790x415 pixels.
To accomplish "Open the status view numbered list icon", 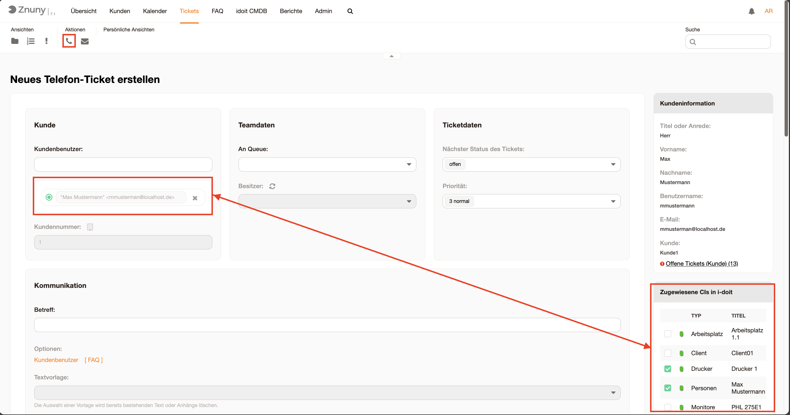I will pyautogui.click(x=30, y=41).
